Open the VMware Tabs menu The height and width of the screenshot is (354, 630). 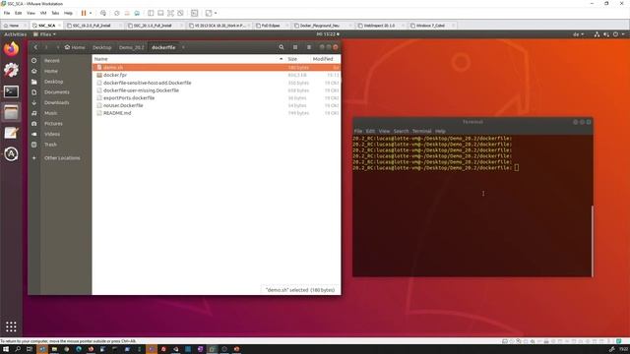point(55,13)
